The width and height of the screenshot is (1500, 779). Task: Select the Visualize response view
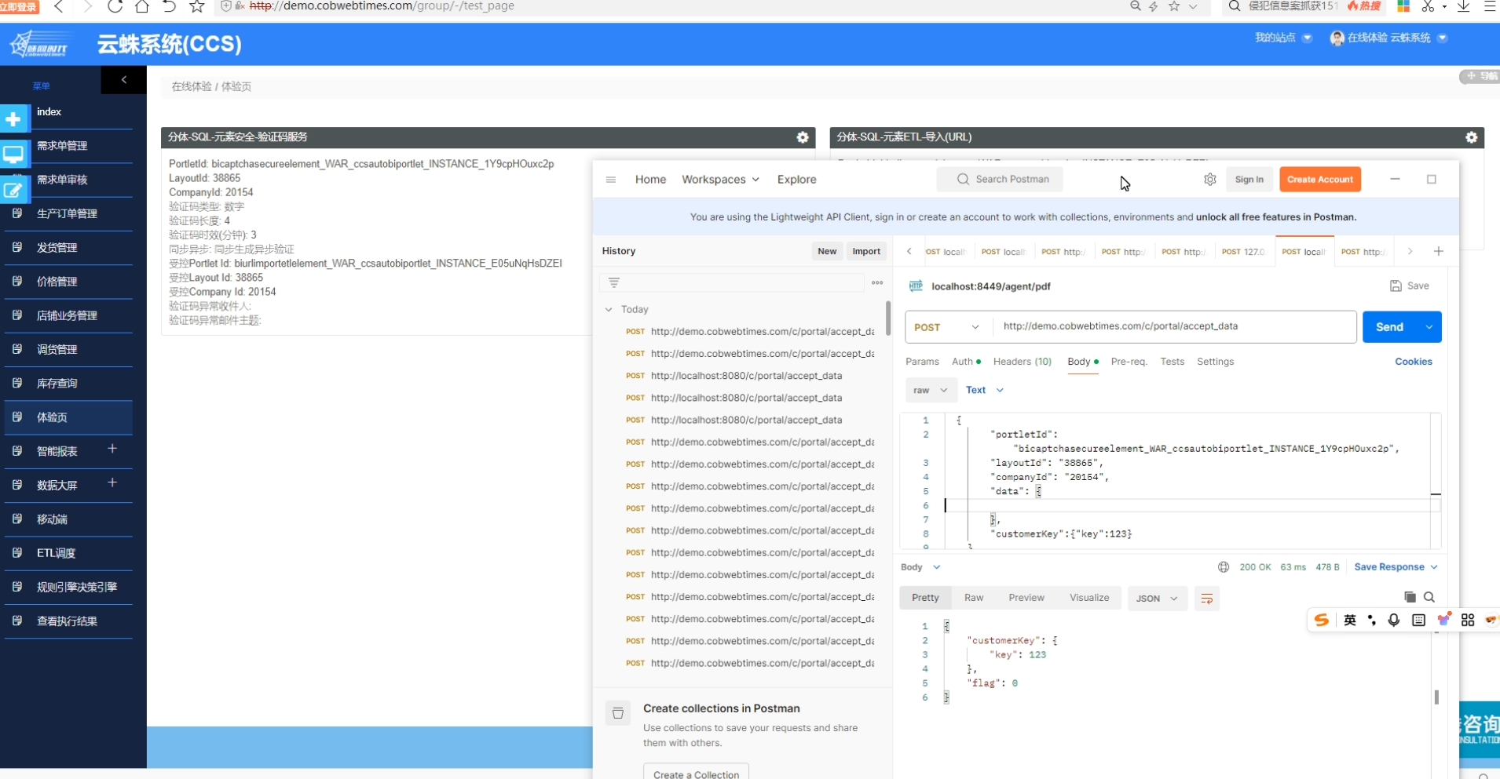[x=1088, y=598]
